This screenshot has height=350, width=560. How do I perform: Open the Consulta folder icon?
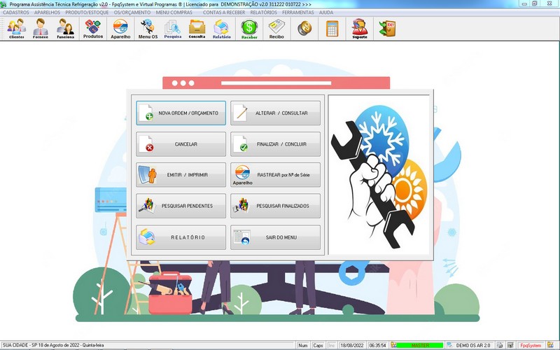point(197,29)
